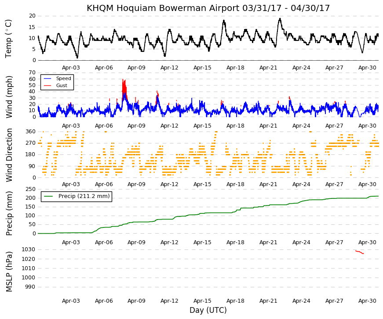
Task: Select the red Gust legend line
Action: coord(47,85)
